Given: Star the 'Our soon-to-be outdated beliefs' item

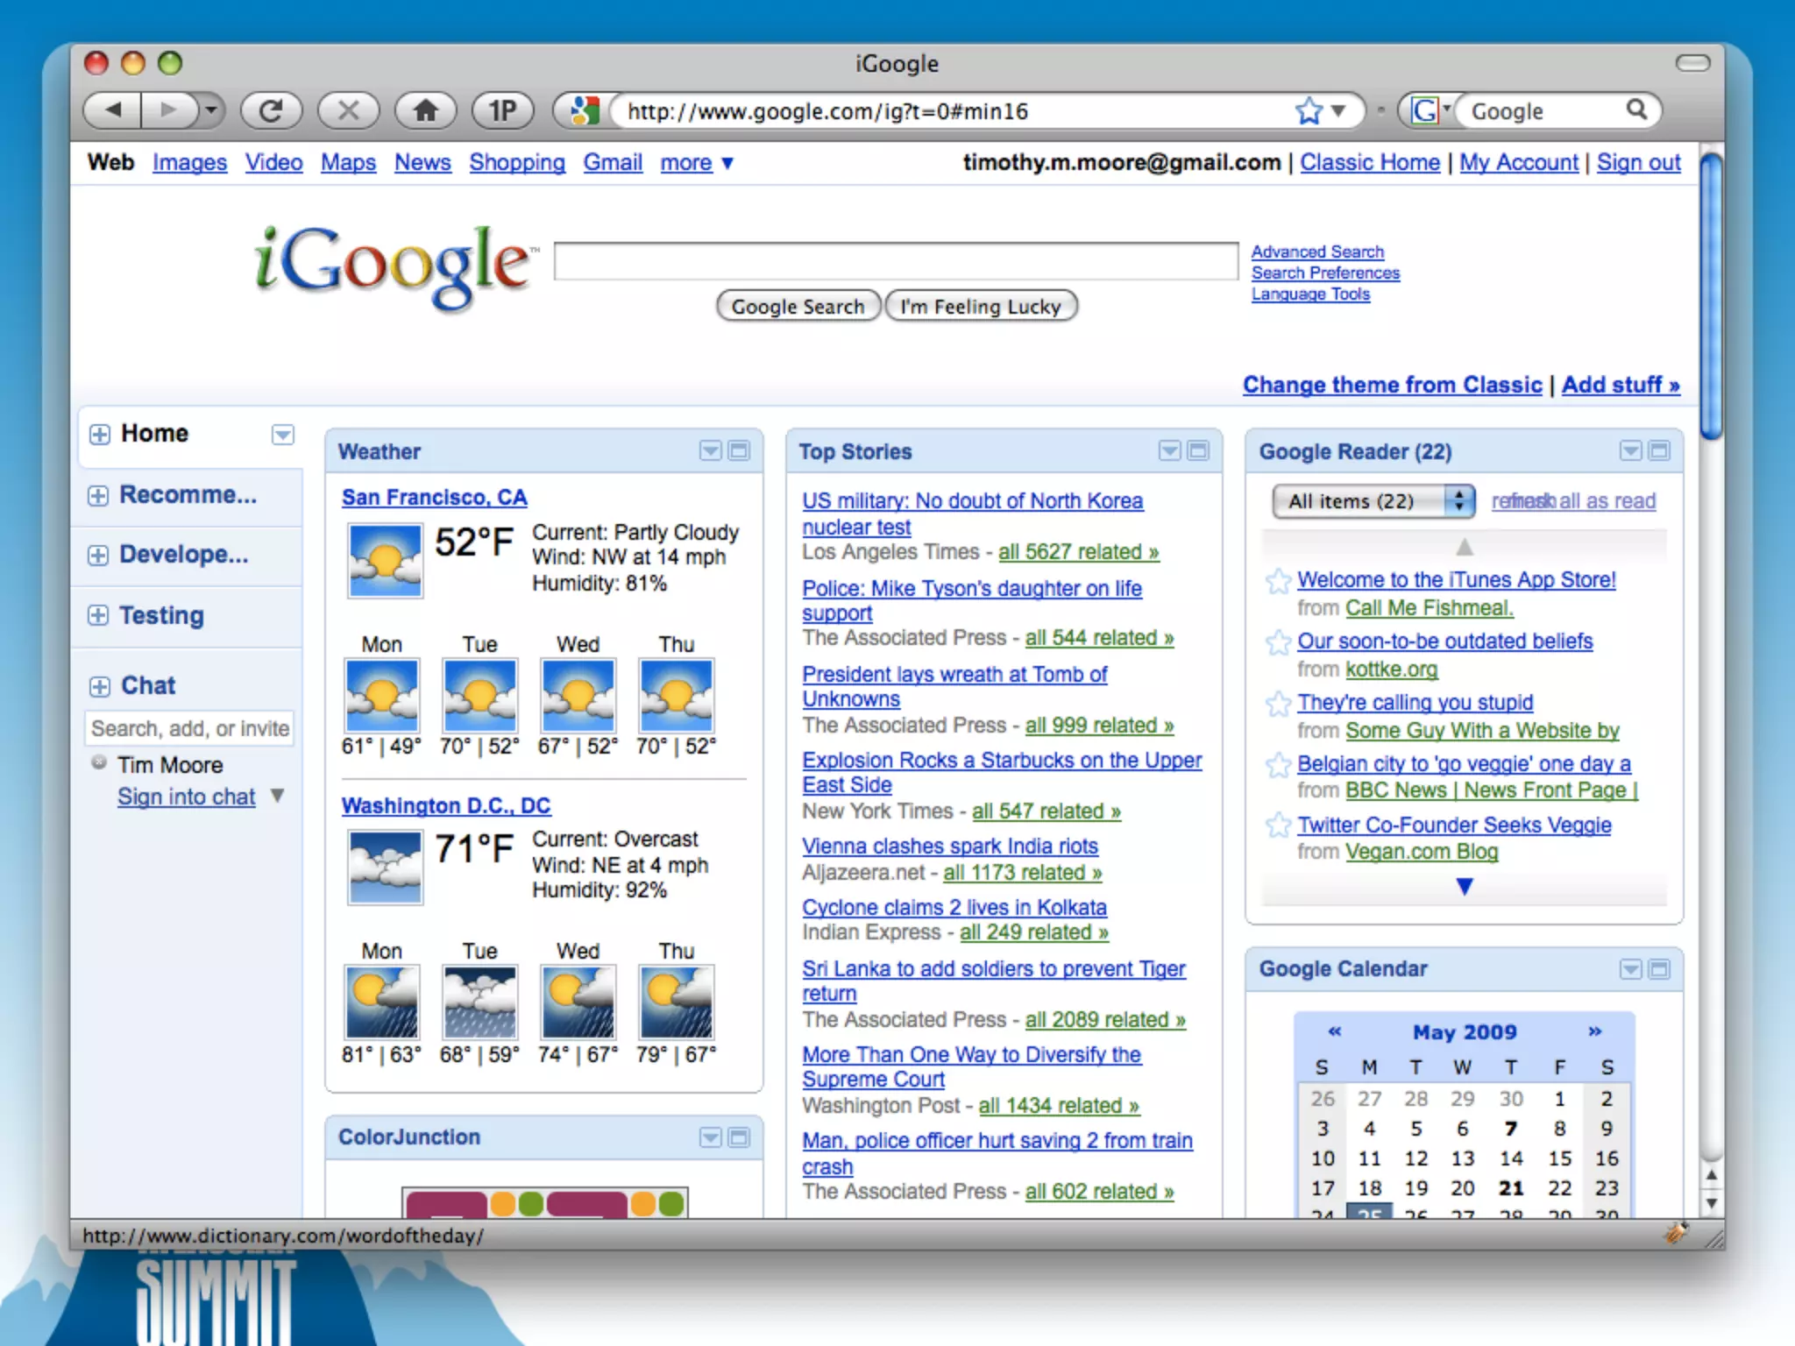Looking at the screenshot, I should (1279, 641).
